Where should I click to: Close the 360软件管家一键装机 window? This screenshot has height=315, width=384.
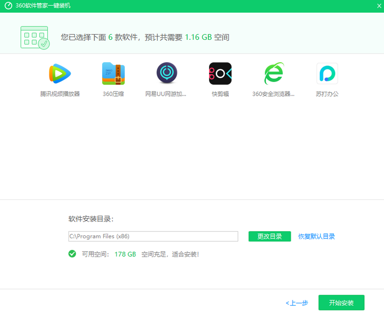pyautogui.click(x=379, y=6)
